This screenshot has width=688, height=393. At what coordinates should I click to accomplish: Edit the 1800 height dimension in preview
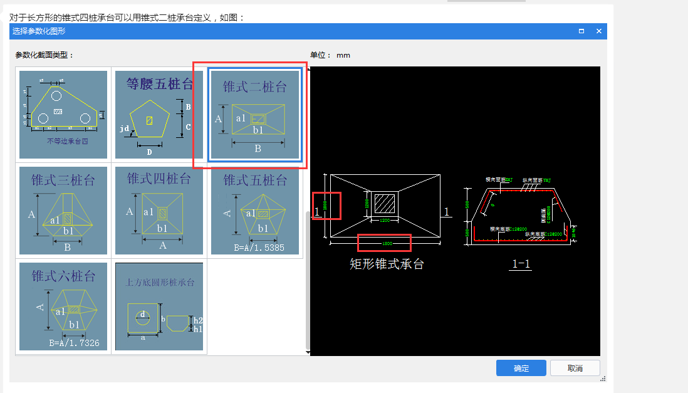325,206
